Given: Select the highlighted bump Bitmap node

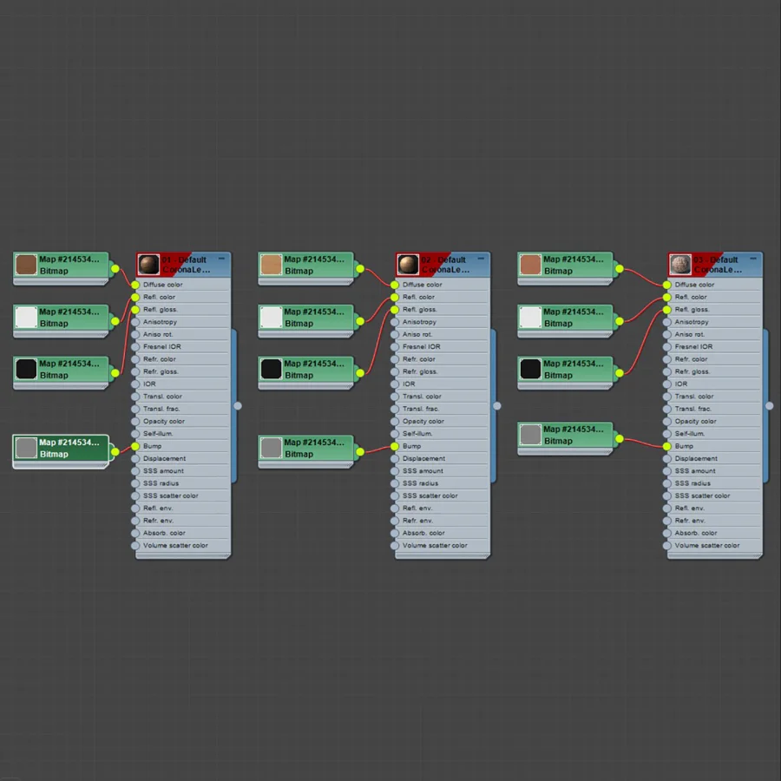Looking at the screenshot, I should pos(61,449).
